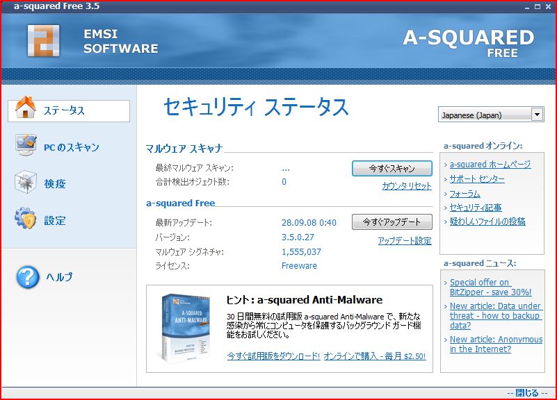Open Special offer on BitZipper news link
The width and height of the screenshot is (557, 400).
(x=490, y=287)
